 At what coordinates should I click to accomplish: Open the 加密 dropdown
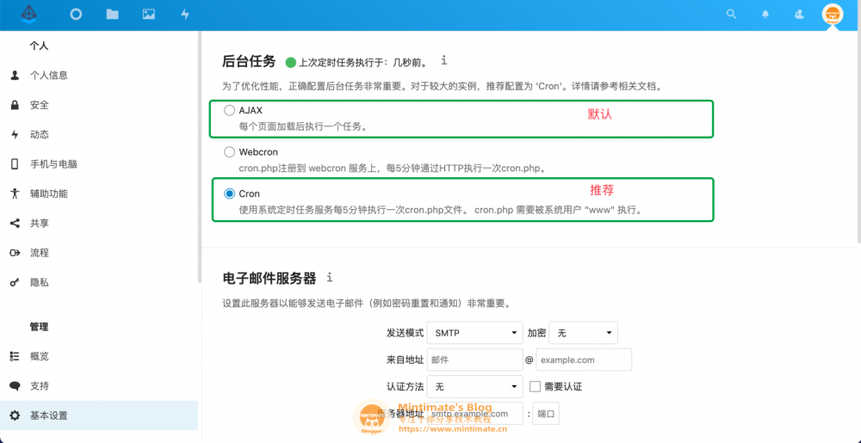click(583, 333)
